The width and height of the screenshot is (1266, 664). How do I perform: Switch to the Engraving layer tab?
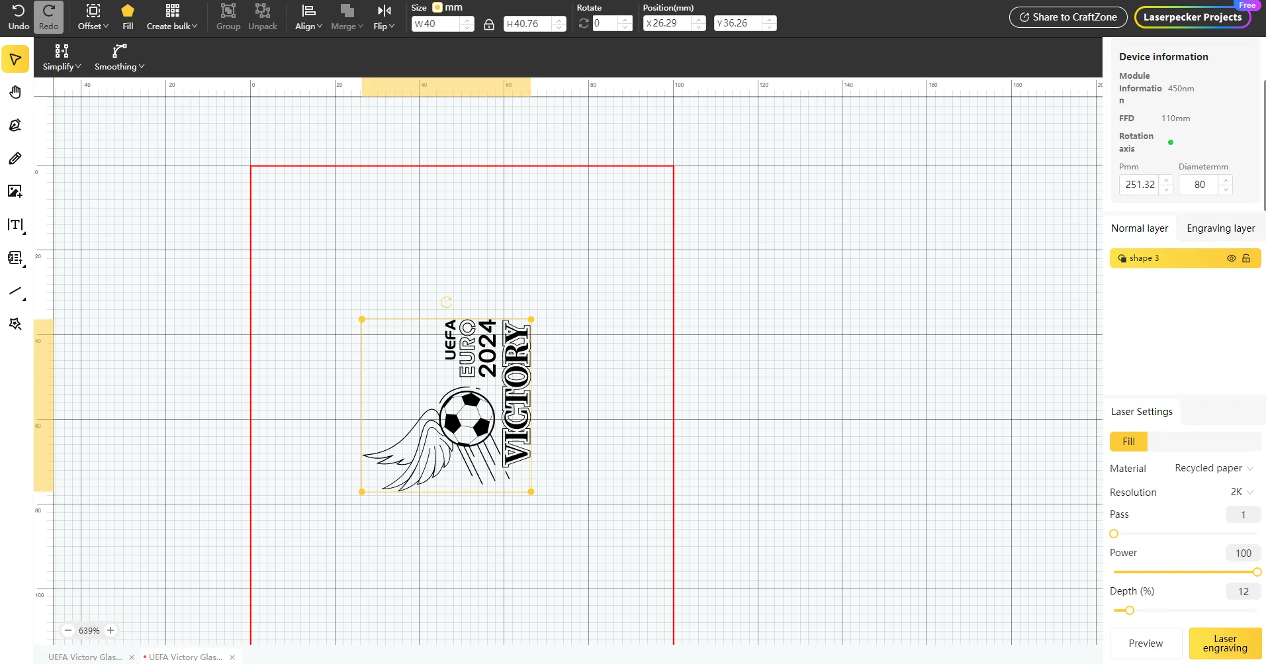[x=1221, y=228]
